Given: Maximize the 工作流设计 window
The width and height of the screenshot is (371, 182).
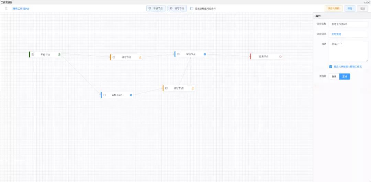Looking at the screenshot, I should point(366,2).
